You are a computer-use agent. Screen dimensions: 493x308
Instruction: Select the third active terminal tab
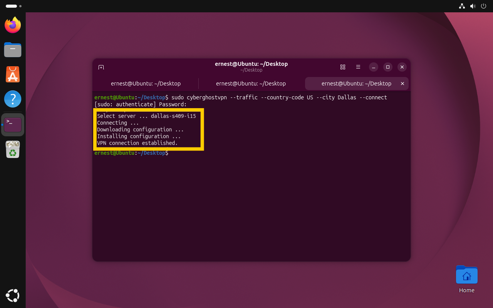click(357, 84)
